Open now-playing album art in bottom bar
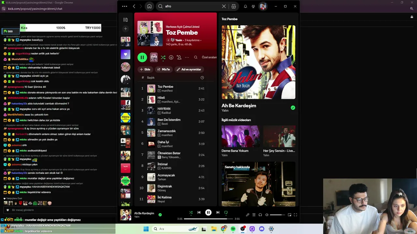The height and width of the screenshot is (234, 417). [x=126, y=215]
